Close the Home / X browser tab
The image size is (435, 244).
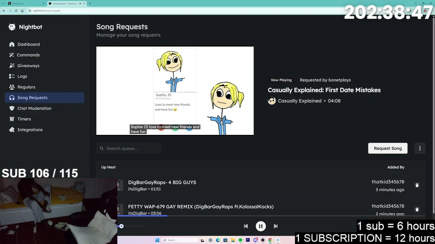tap(43, 3)
